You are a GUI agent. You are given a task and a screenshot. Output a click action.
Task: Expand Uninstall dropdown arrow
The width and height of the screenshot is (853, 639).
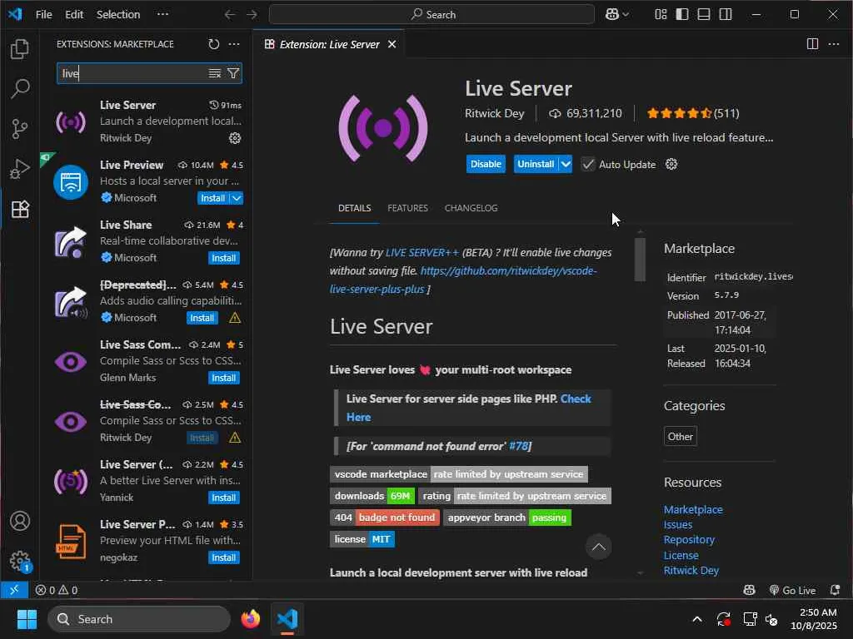click(x=566, y=164)
